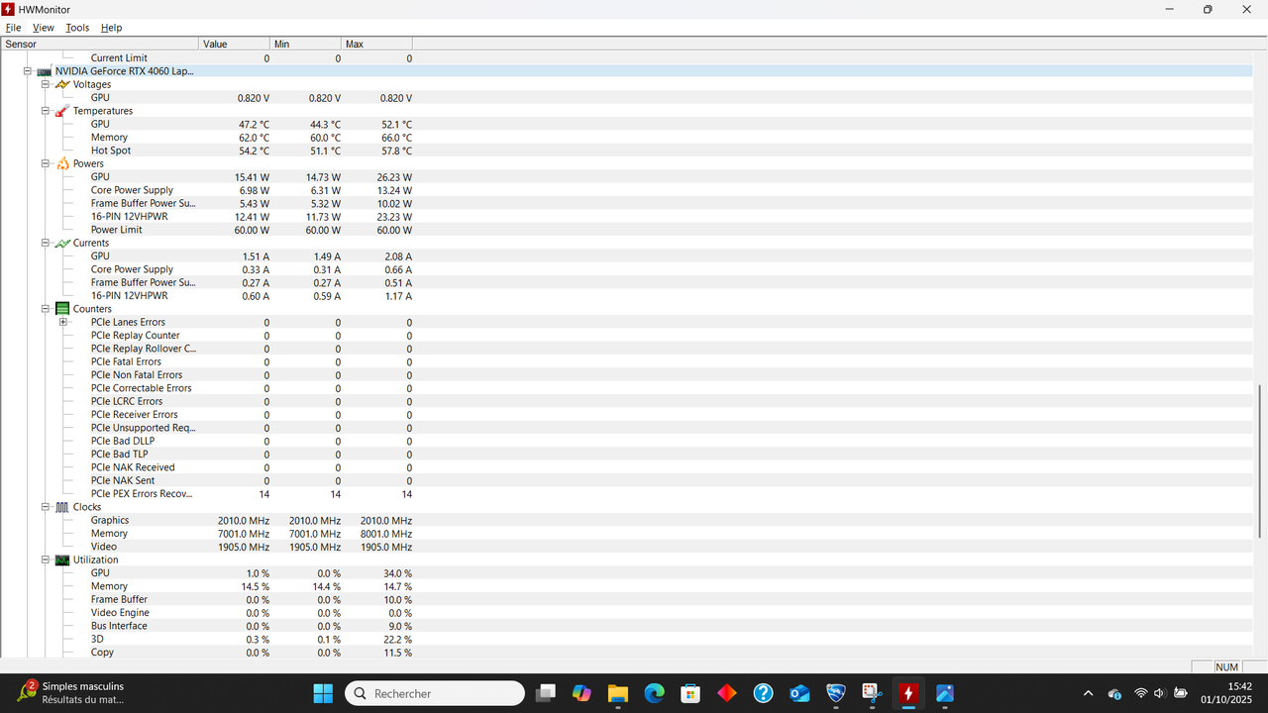Open Microsoft Edge from the taskbar
The width and height of the screenshot is (1268, 713).
coord(654,693)
